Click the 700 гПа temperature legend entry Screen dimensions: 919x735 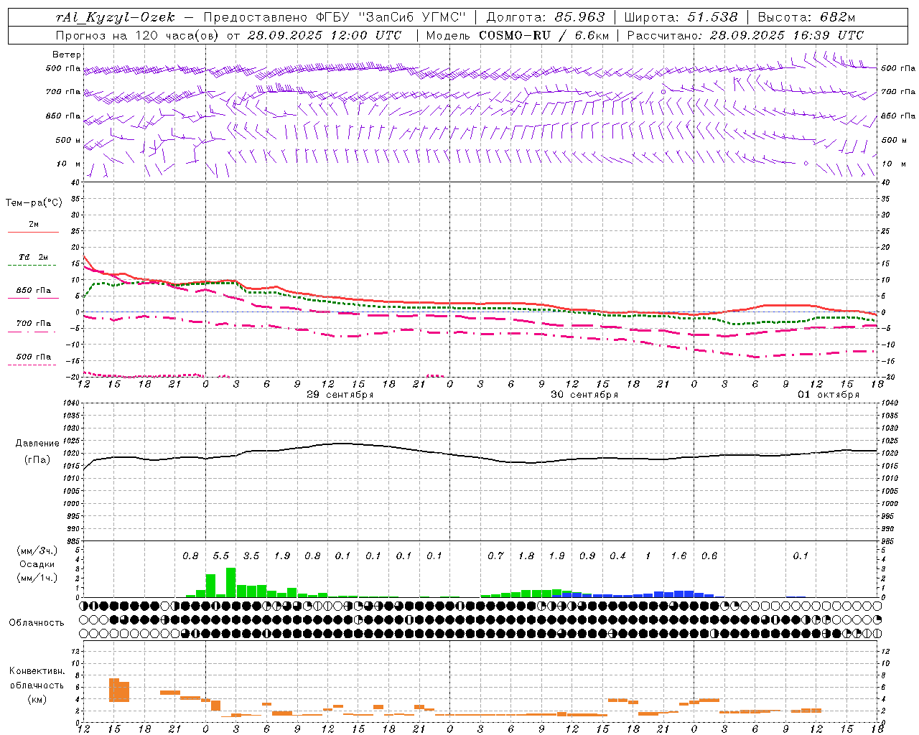pos(34,324)
